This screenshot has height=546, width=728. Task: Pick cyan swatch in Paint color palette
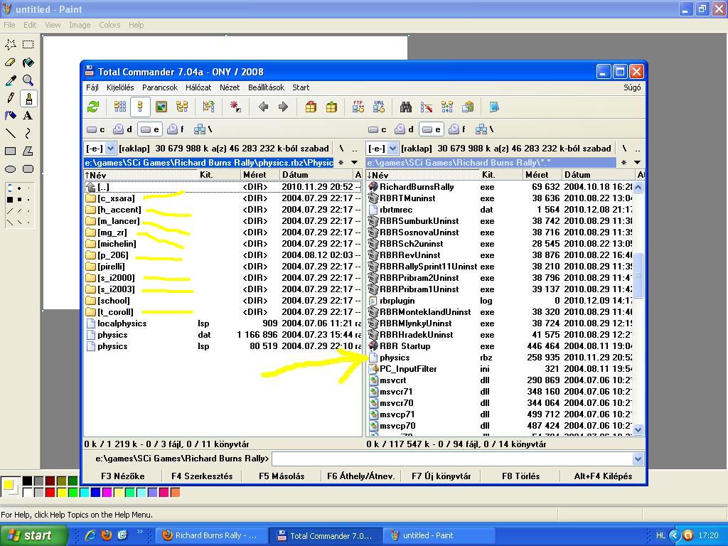84,492
